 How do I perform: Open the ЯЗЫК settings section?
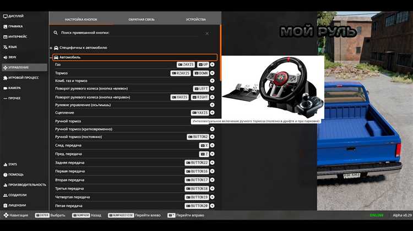click(x=10, y=47)
